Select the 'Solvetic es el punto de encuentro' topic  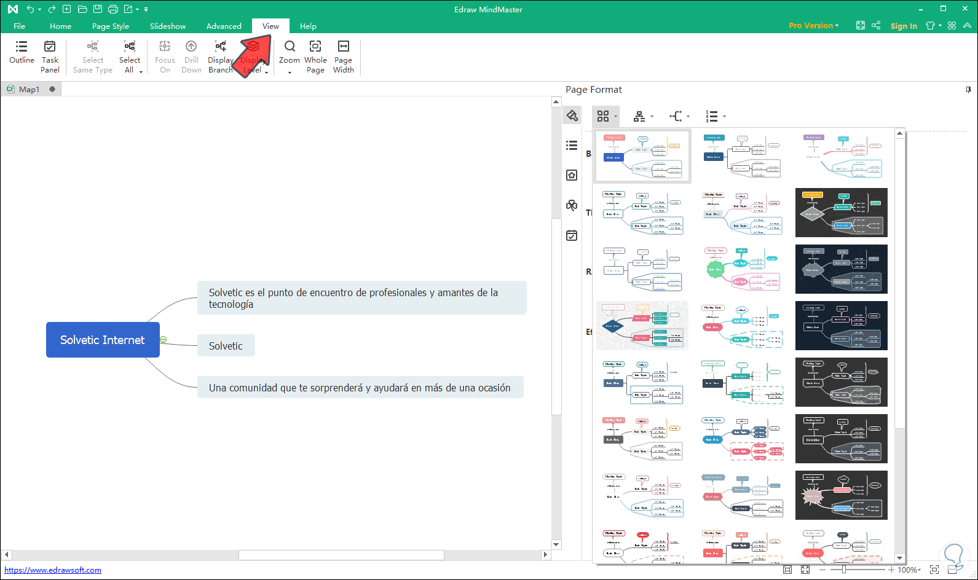click(x=362, y=298)
